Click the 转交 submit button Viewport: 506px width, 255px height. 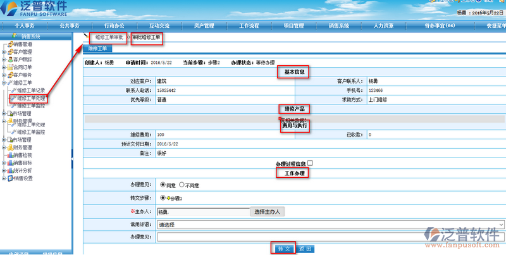pos(283,249)
